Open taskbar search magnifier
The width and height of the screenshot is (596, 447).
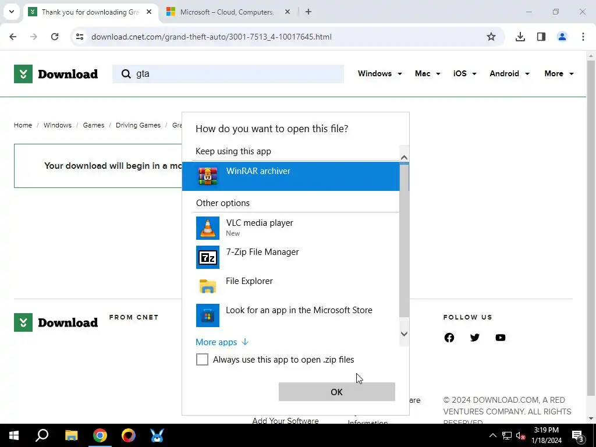pyautogui.click(x=42, y=435)
